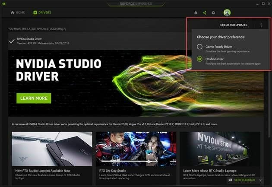Click 'You have the latest NVIDIA Studio Driver' text
Viewport: 272px width, 187px height.
(37, 29)
